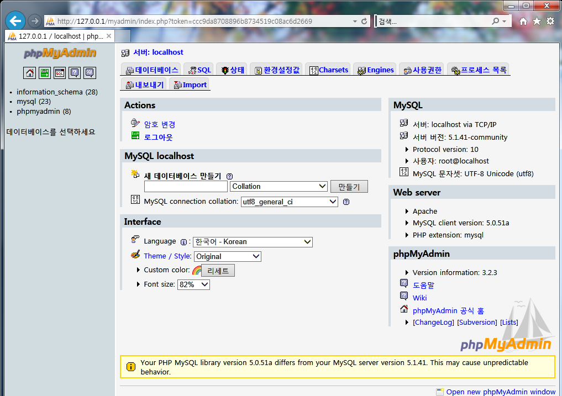Viewport: 562px width, 396px height.
Task: Open the 환경설정값 tab
Action: click(x=276, y=70)
